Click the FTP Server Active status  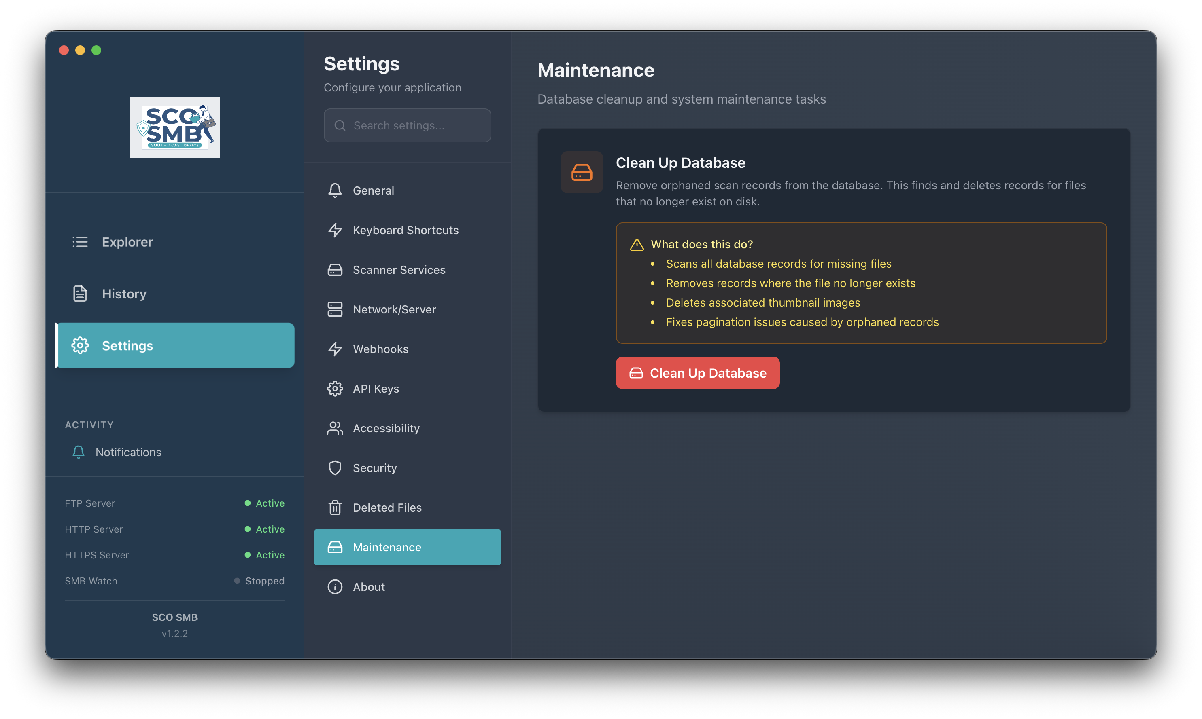click(x=264, y=503)
